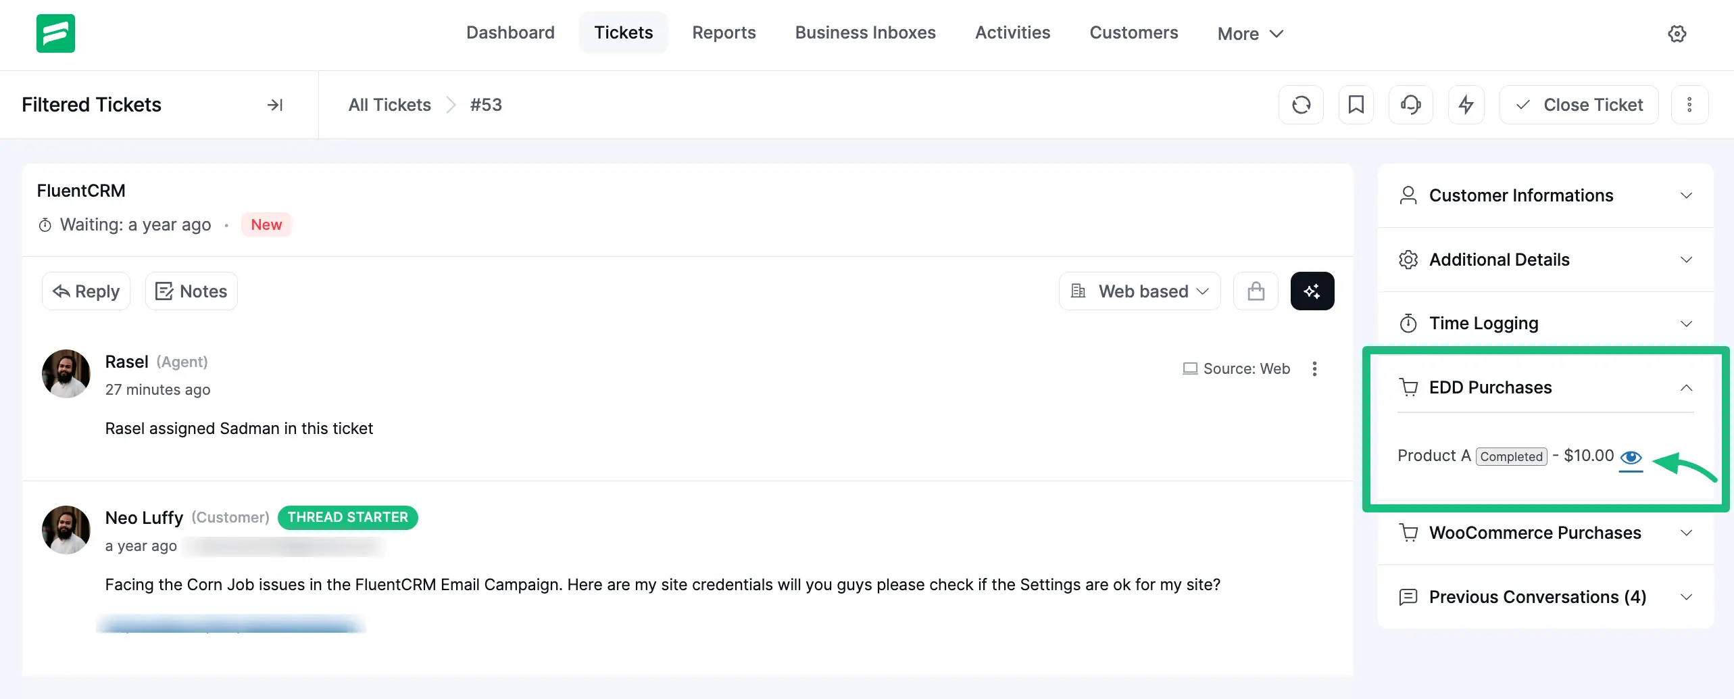Image resolution: width=1734 pixels, height=699 pixels.
Task: Click the agent headset icon
Action: tap(1411, 105)
